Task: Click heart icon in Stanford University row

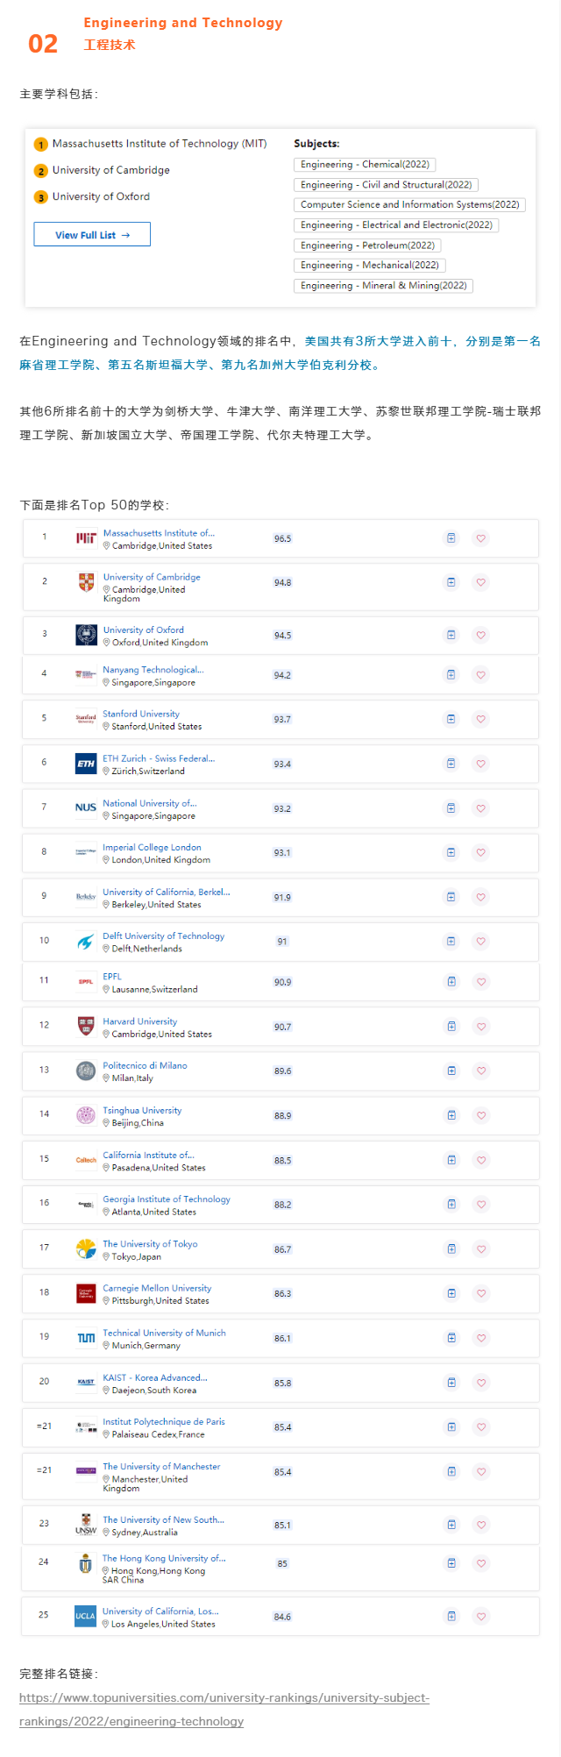Action: coord(480,719)
